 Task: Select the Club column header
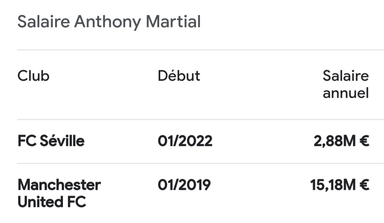tap(34, 76)
